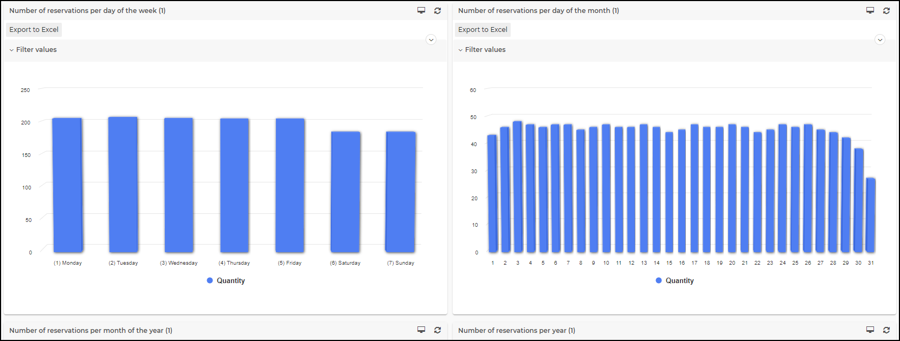This screenshot has height=341, width=900.
Task: Refresh the reservations per day of month panel
Action: (x=886, y=10)
